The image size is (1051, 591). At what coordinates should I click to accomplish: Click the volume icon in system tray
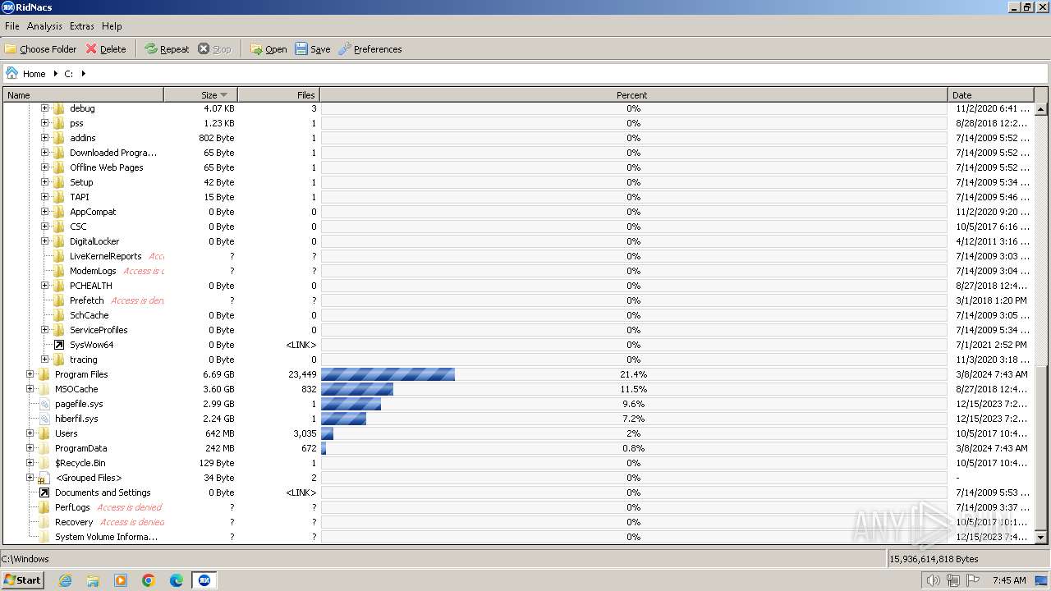coord(934,580)
